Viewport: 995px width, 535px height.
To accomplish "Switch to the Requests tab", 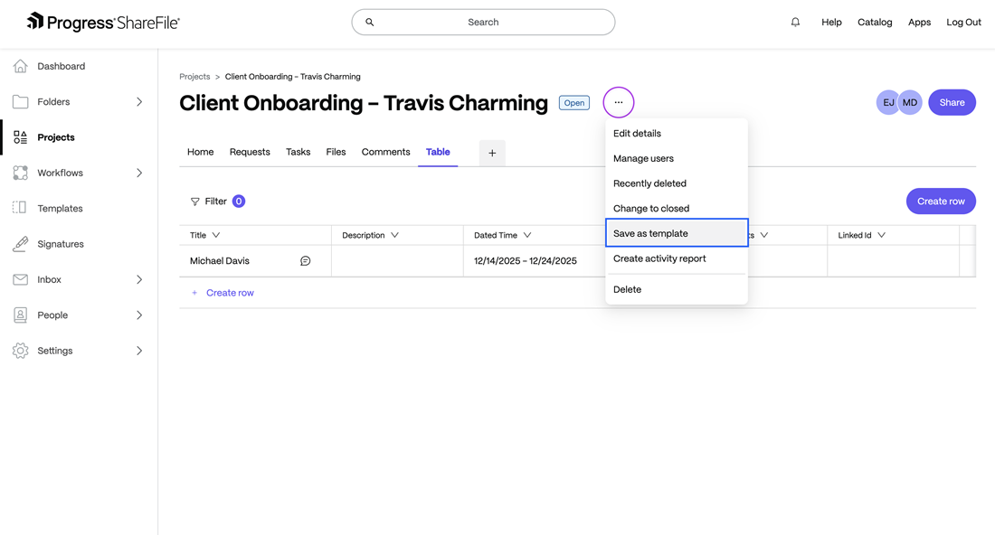I will tap(250, 152).
